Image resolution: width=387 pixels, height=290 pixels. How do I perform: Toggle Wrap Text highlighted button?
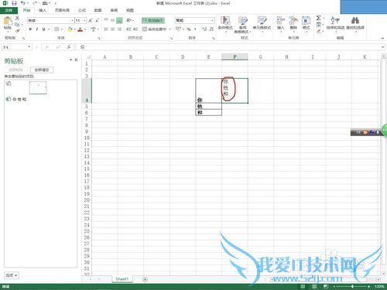pyautogui.click(x=153, y=20)
